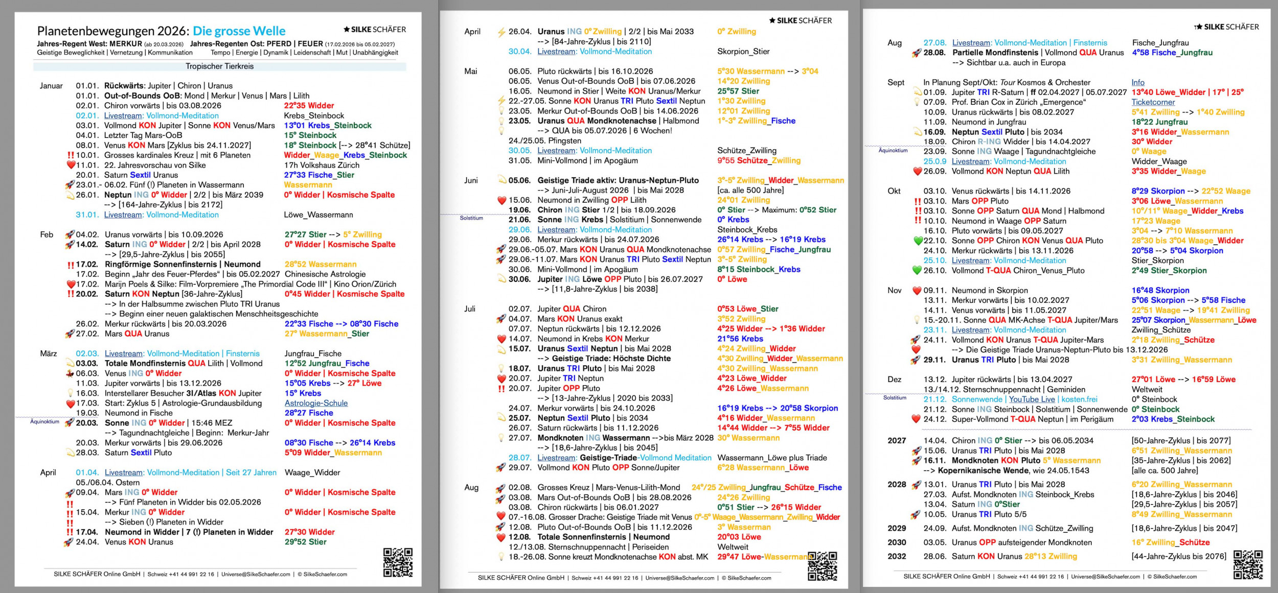Open the Astrologie-Schule link
Image resolution: width=1278 pixels, height=593 pixels.
pos(316,403)
